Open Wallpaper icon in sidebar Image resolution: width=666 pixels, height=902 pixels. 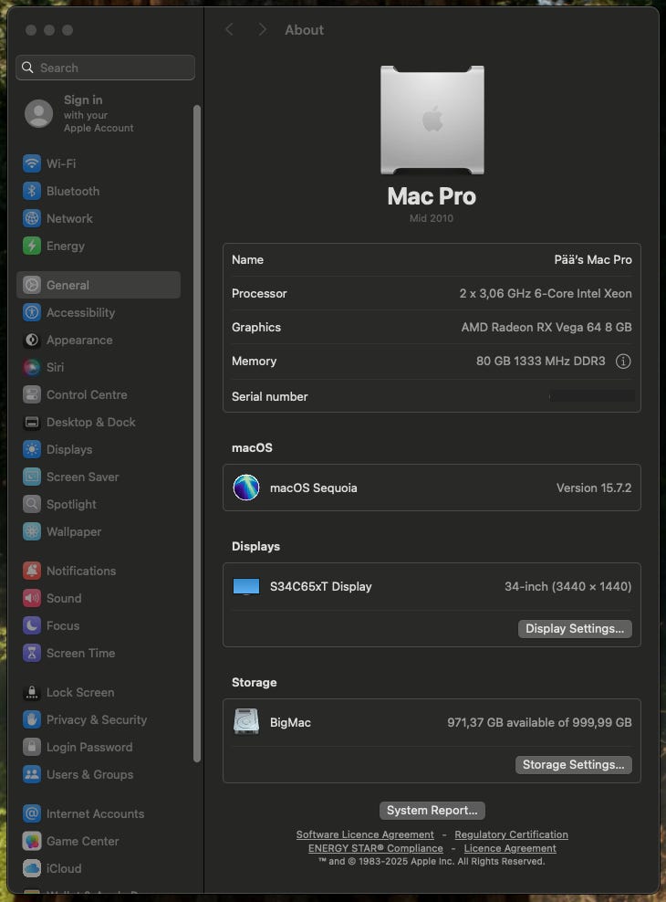pyautogui.click(x=32, y=531)
